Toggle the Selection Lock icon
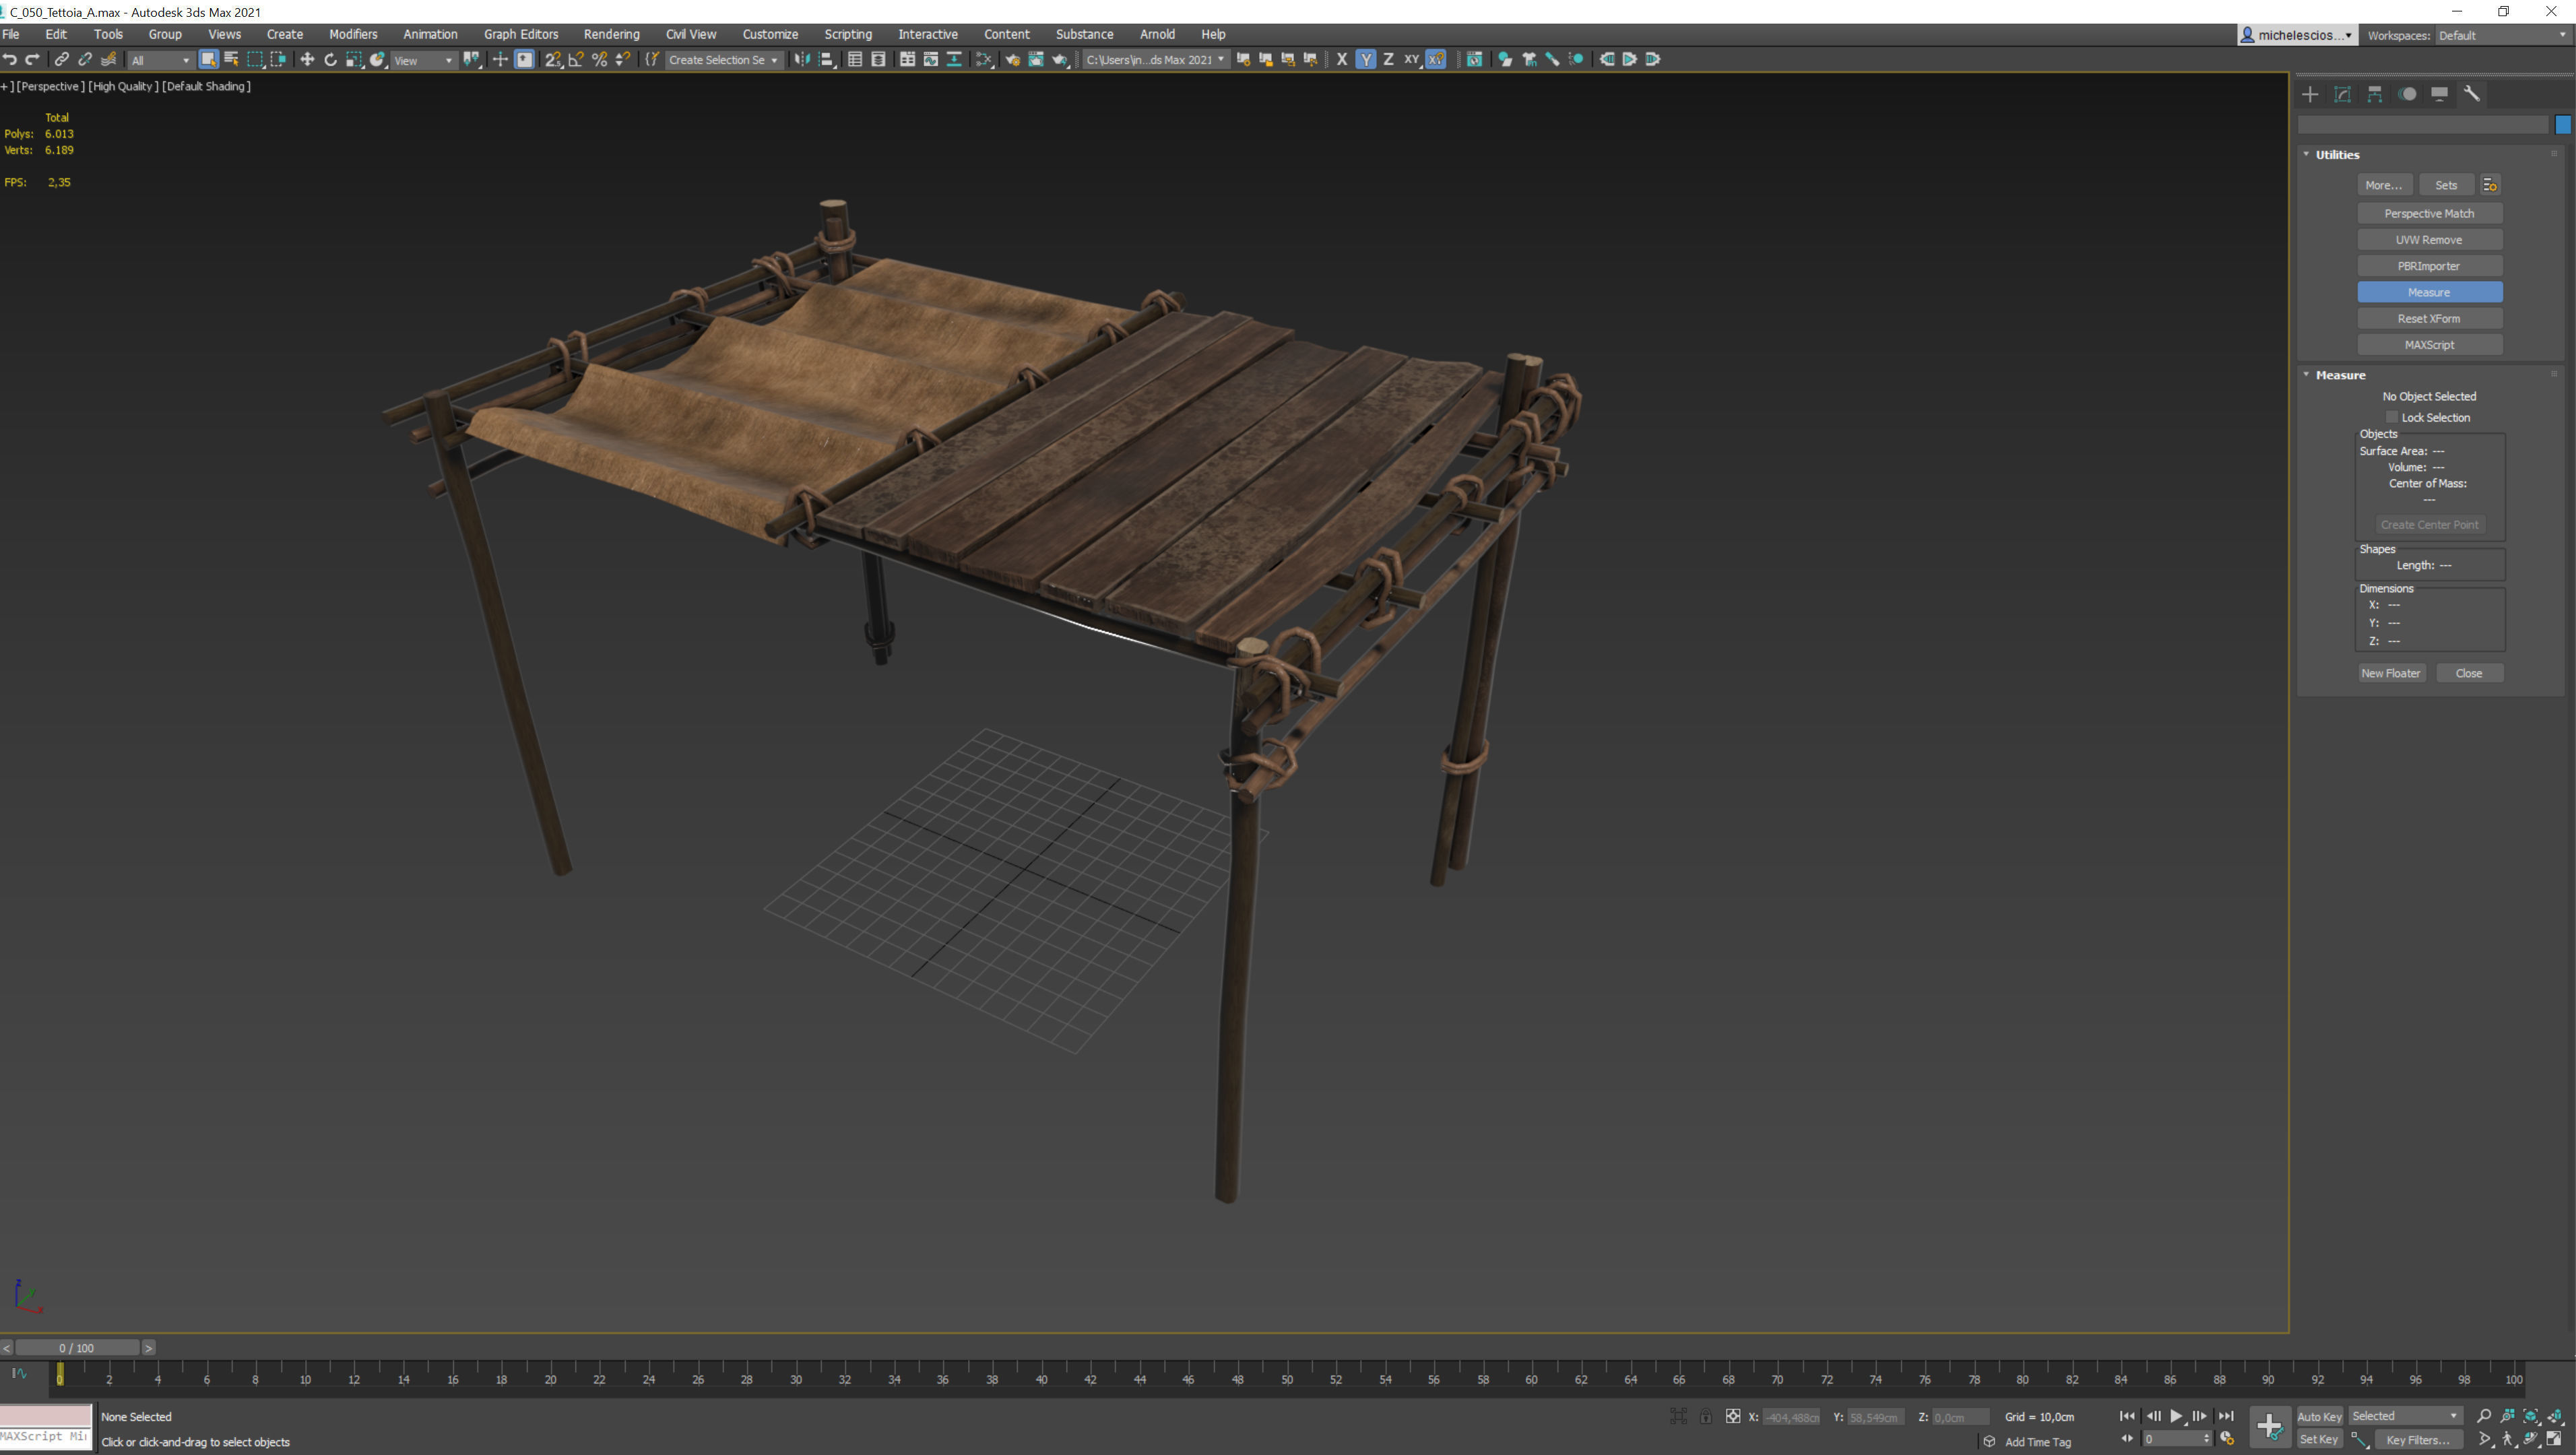Image resolution: width=2576 pixels, height=1455 pixels. pos(1706,1417)
